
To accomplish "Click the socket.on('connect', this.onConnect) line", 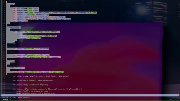I will [x=31, y=49].
